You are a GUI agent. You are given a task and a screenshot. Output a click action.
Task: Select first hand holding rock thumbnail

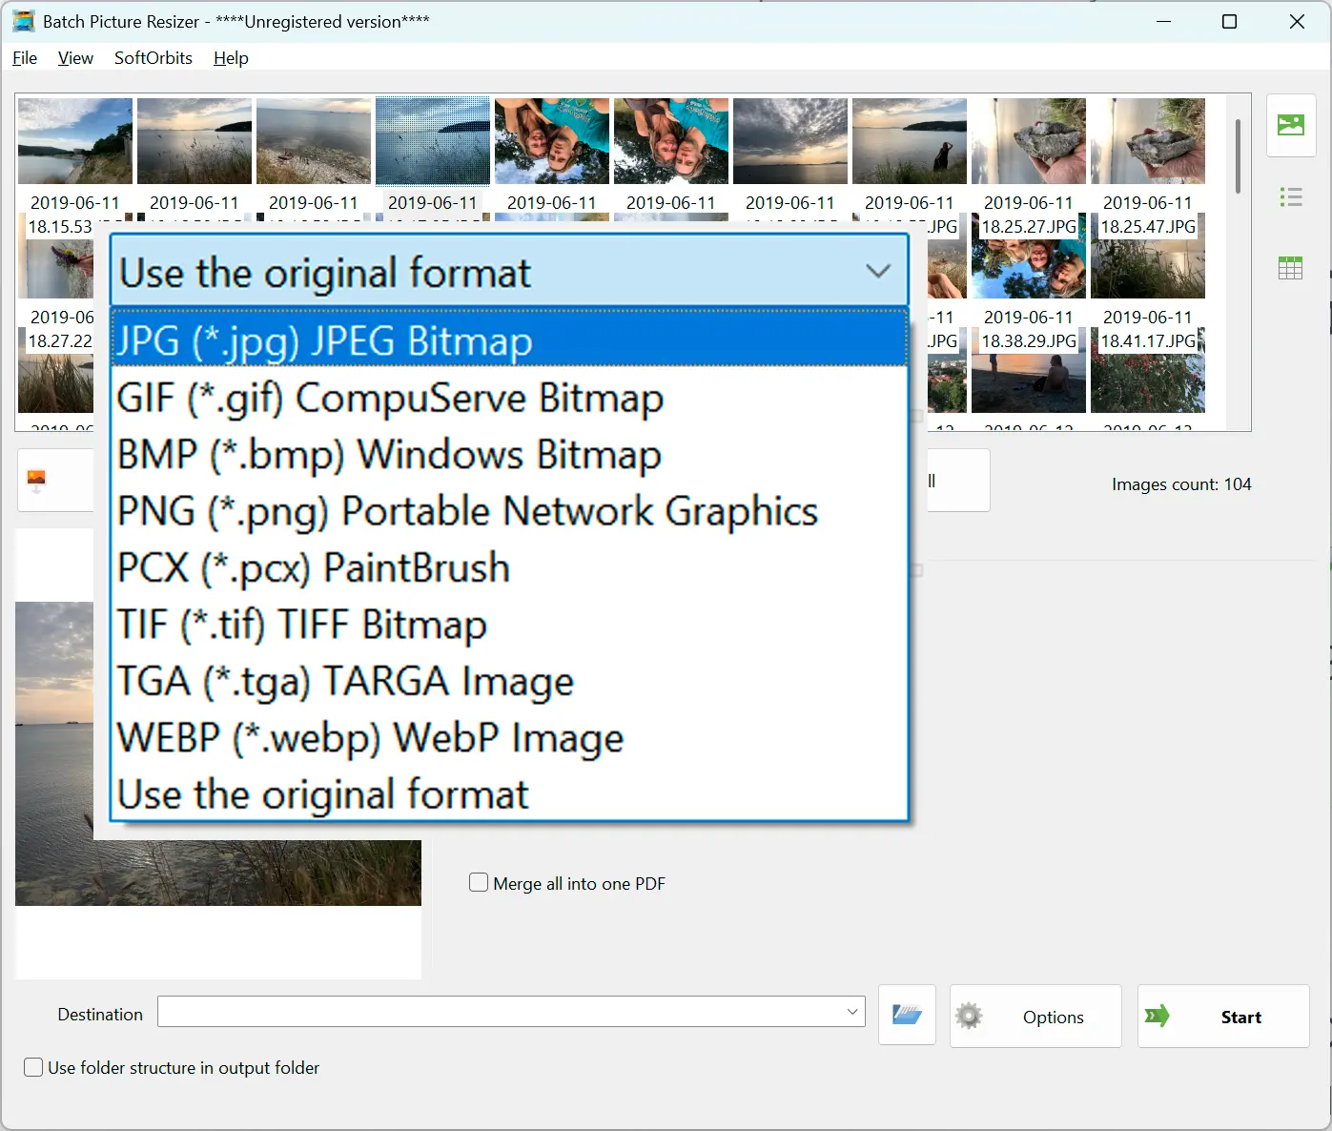tap(1029, 141)
